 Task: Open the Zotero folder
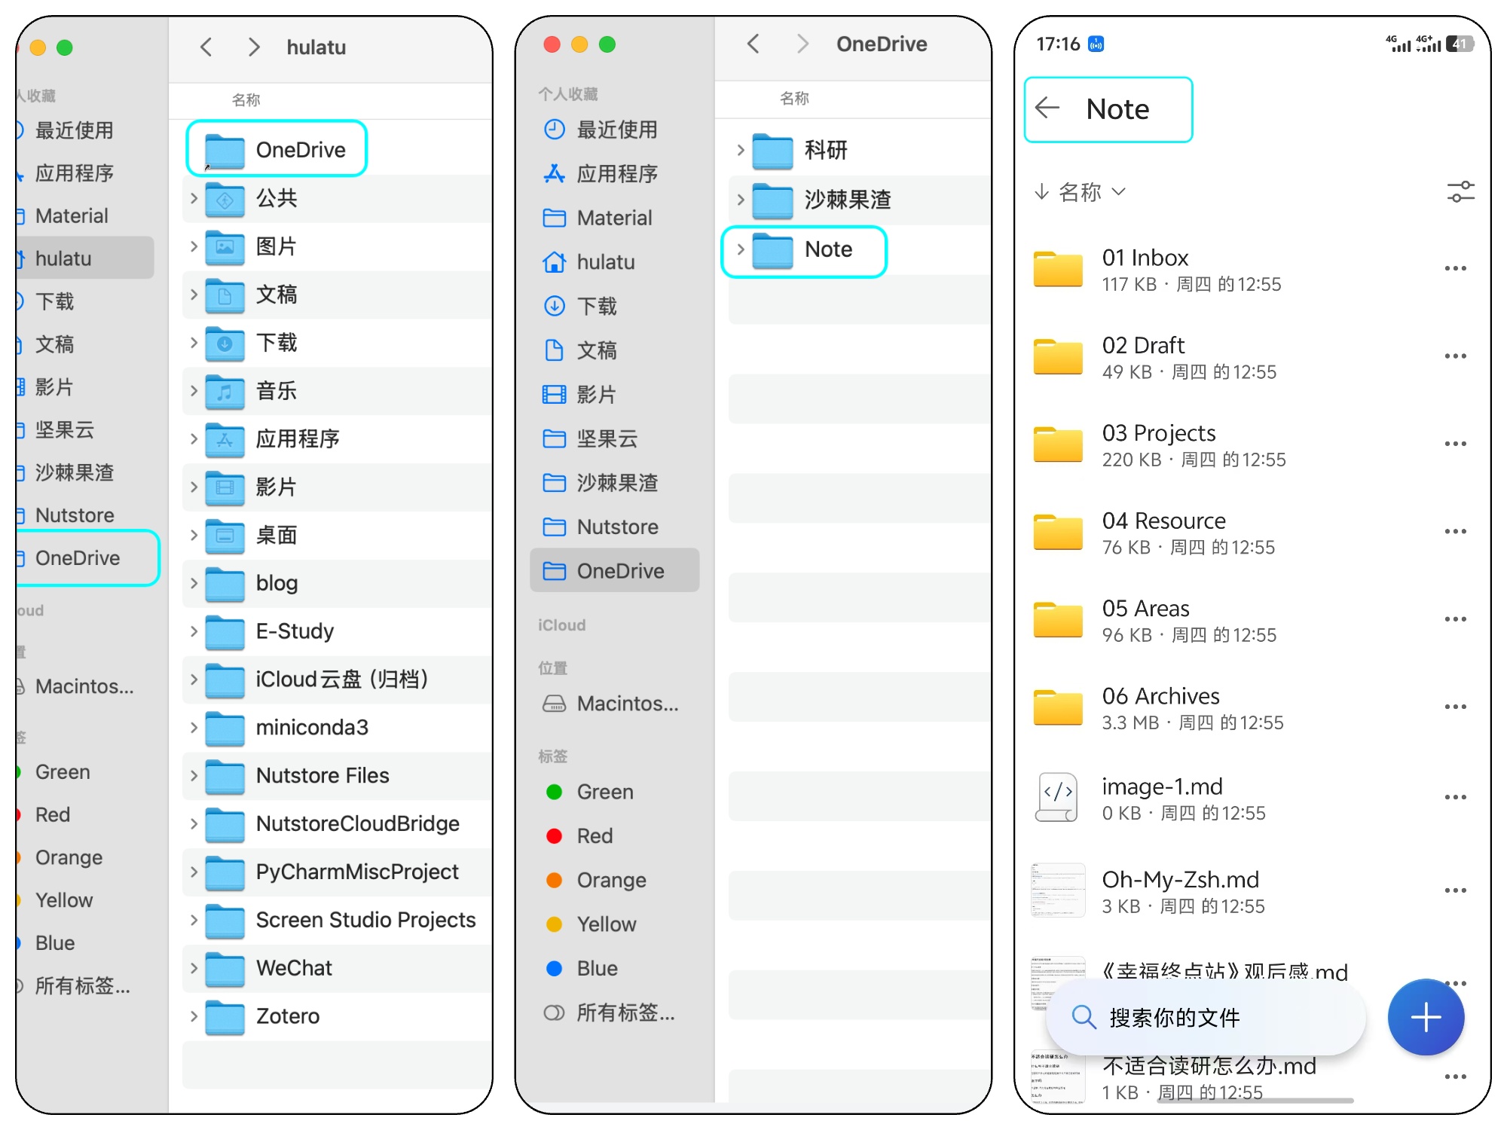[287, 1015]
